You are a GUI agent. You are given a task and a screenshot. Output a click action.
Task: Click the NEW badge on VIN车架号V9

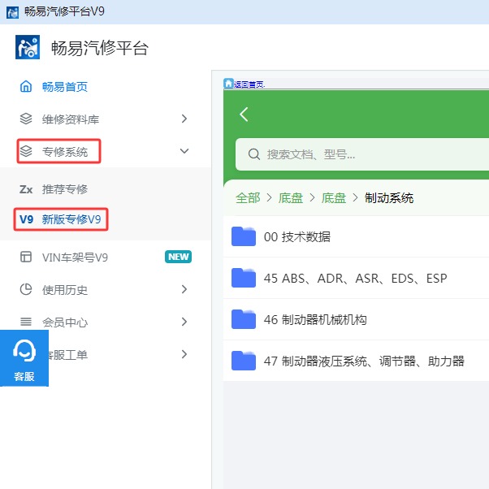[178, 257]
